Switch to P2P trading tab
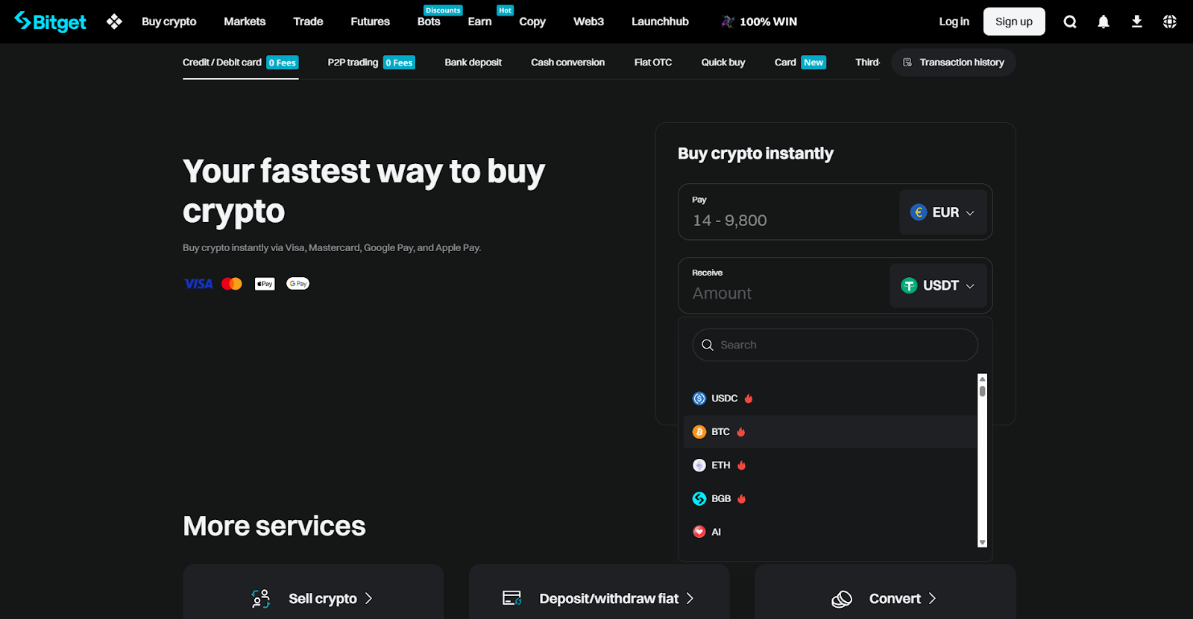Viewport: 1193px width, 619px height. click(371, 63)
